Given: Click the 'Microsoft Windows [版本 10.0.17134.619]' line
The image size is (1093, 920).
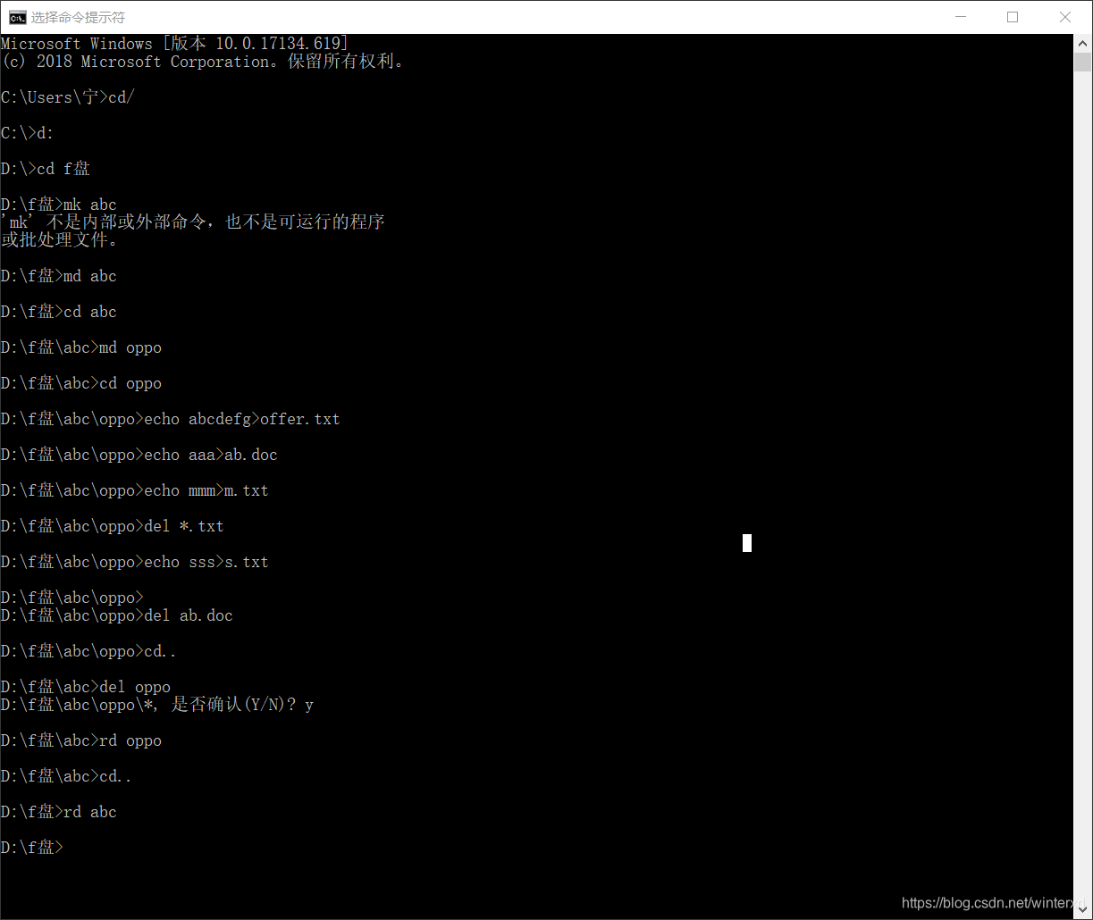Looking at the screenshot, I should coord(175,44).
